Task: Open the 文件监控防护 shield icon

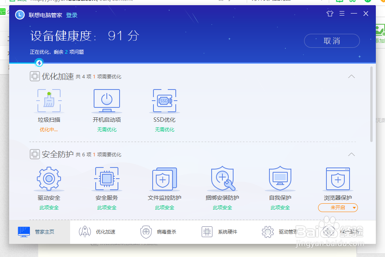Action: coord(165,179)
